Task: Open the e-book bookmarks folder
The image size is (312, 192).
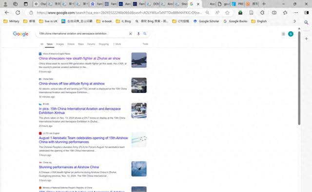Action: [104, 21]
